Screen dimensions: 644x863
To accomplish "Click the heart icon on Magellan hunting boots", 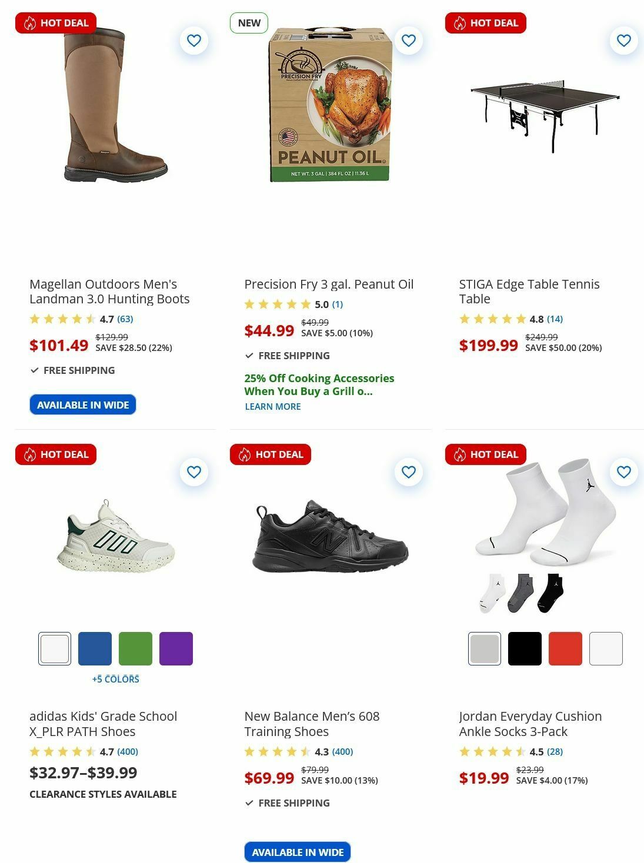I will coord(193,40).
